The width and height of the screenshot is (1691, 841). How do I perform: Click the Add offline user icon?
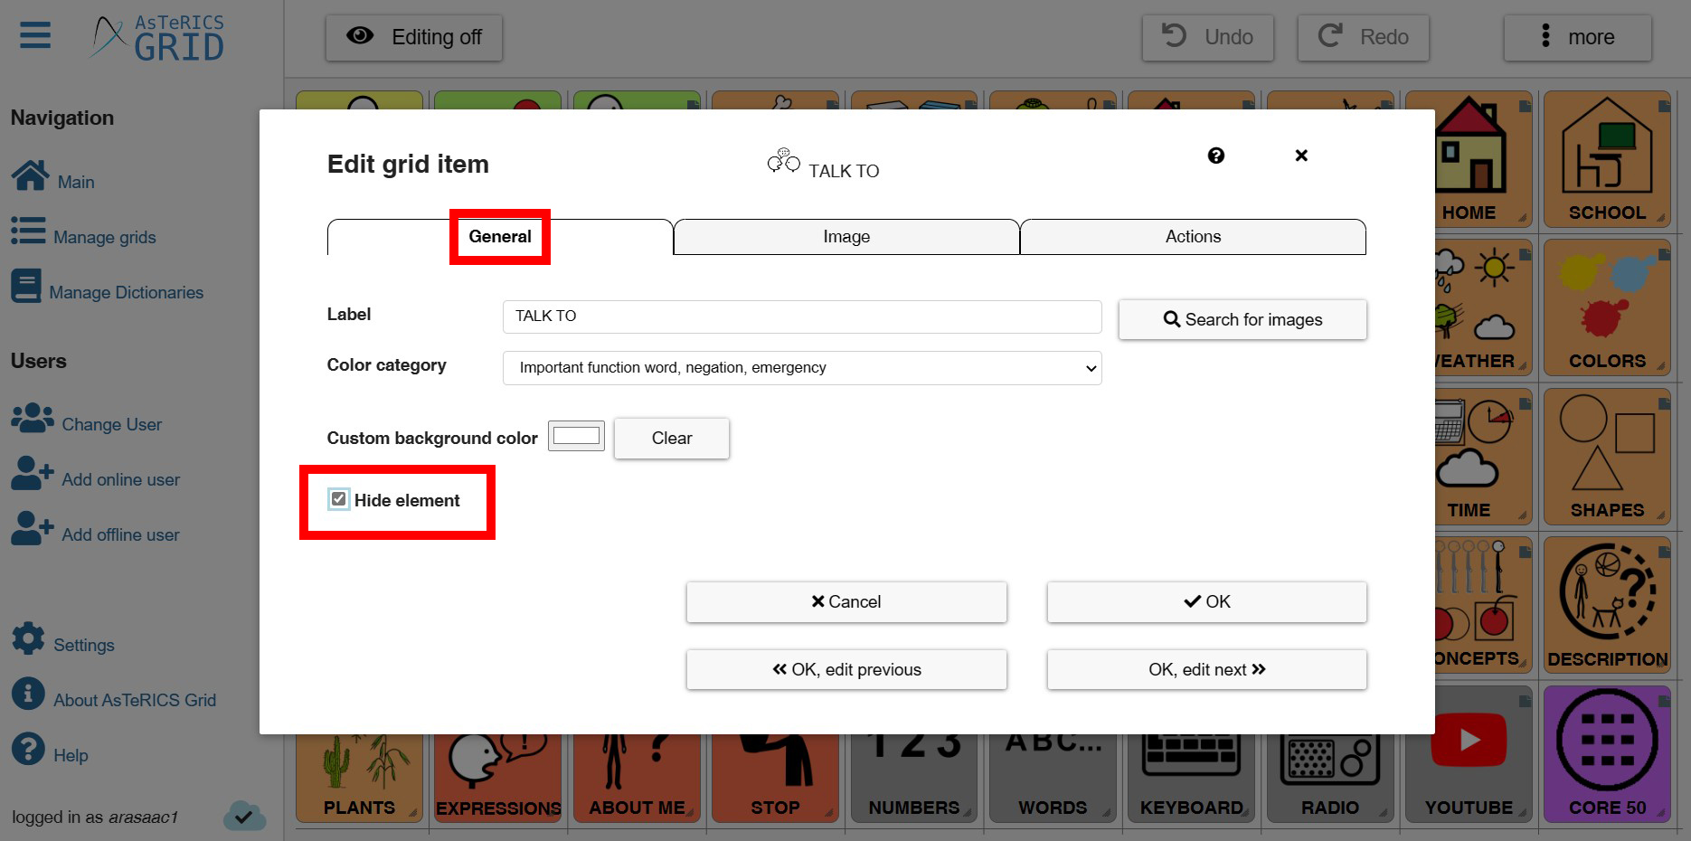pos(33,528)
